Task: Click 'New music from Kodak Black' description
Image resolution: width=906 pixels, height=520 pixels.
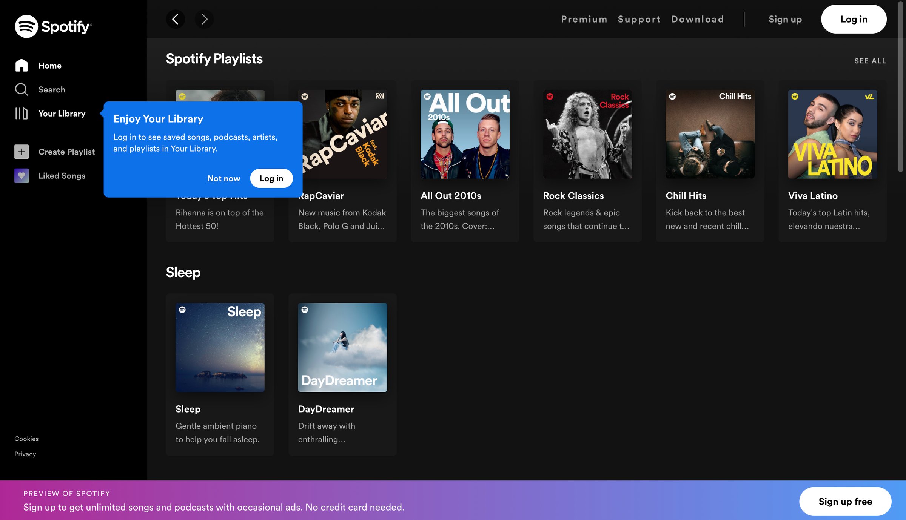Action: tap(342, 219)
